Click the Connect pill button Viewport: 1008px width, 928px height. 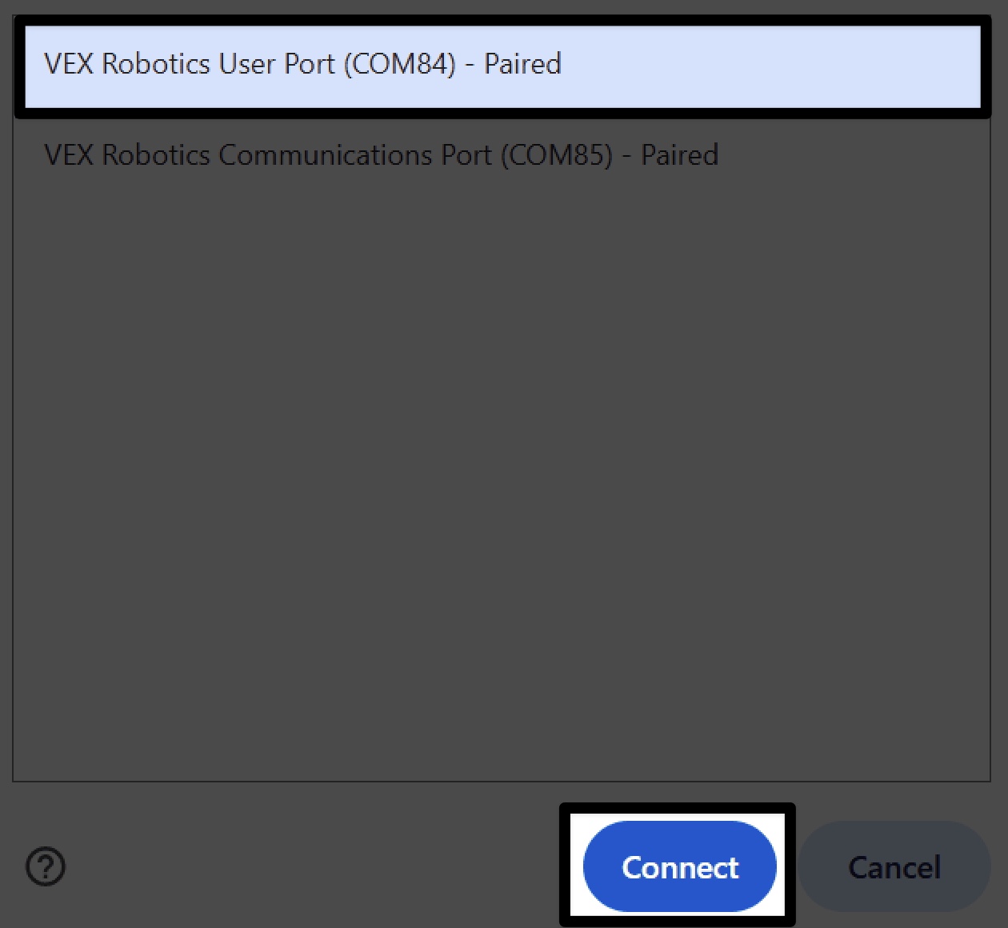(679, 866)
